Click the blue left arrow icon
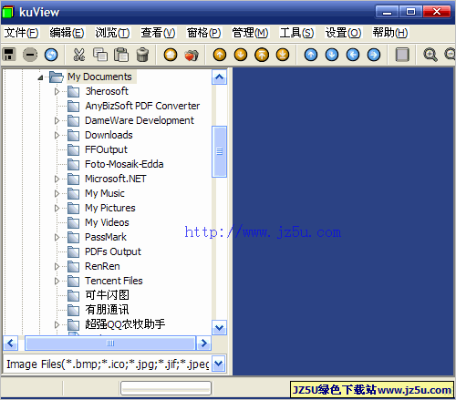The height and width of the screenshot is (400, 456). tap(353, 55)
